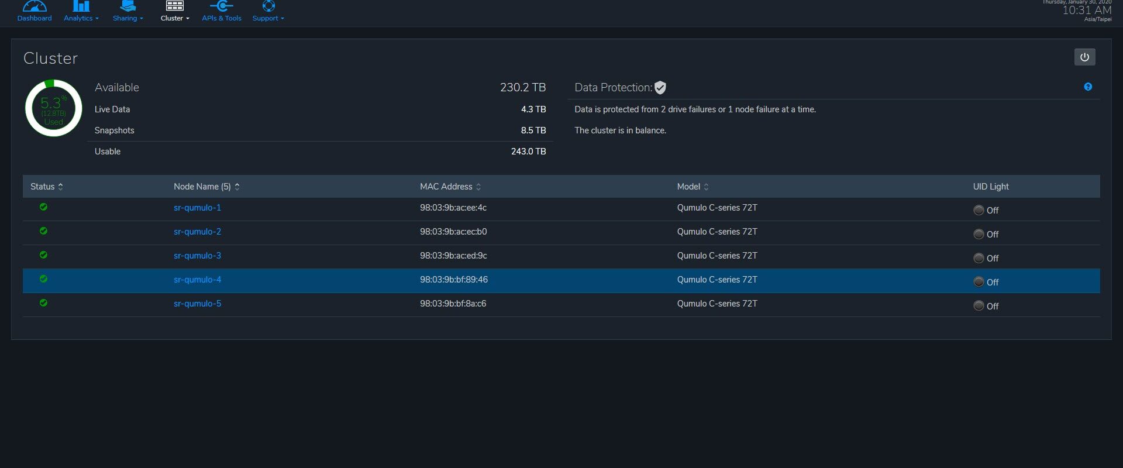Open node sr-qumulo-4 details

(197, 280)
